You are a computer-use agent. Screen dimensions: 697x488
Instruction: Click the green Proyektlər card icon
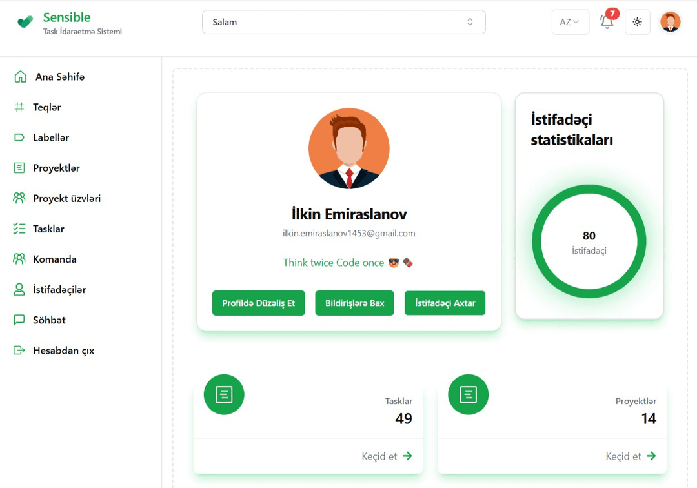click(468, 394)
